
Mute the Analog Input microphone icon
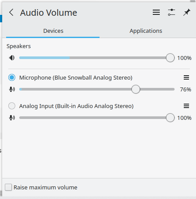click(x=12, y=118)
